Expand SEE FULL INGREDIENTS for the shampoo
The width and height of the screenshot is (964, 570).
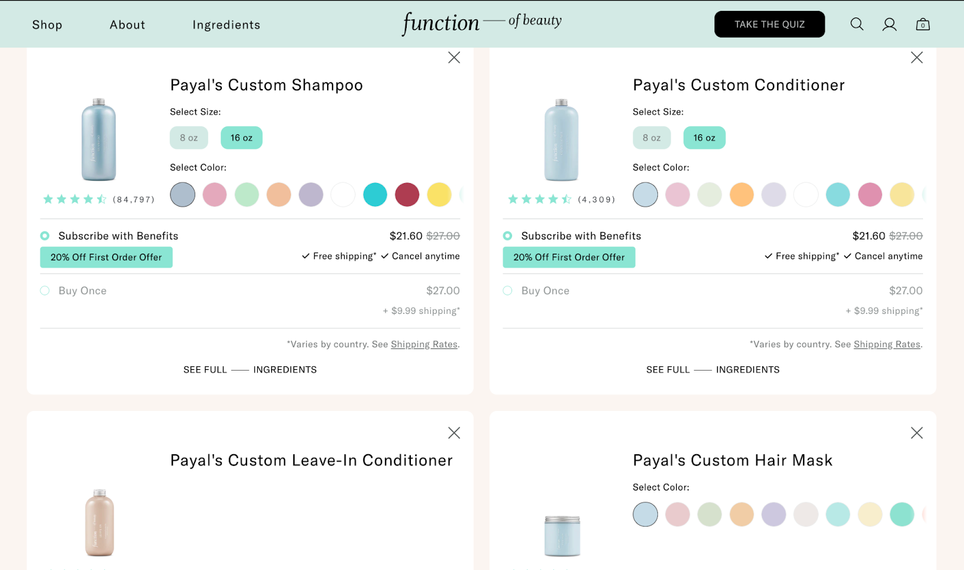[249, 369]
